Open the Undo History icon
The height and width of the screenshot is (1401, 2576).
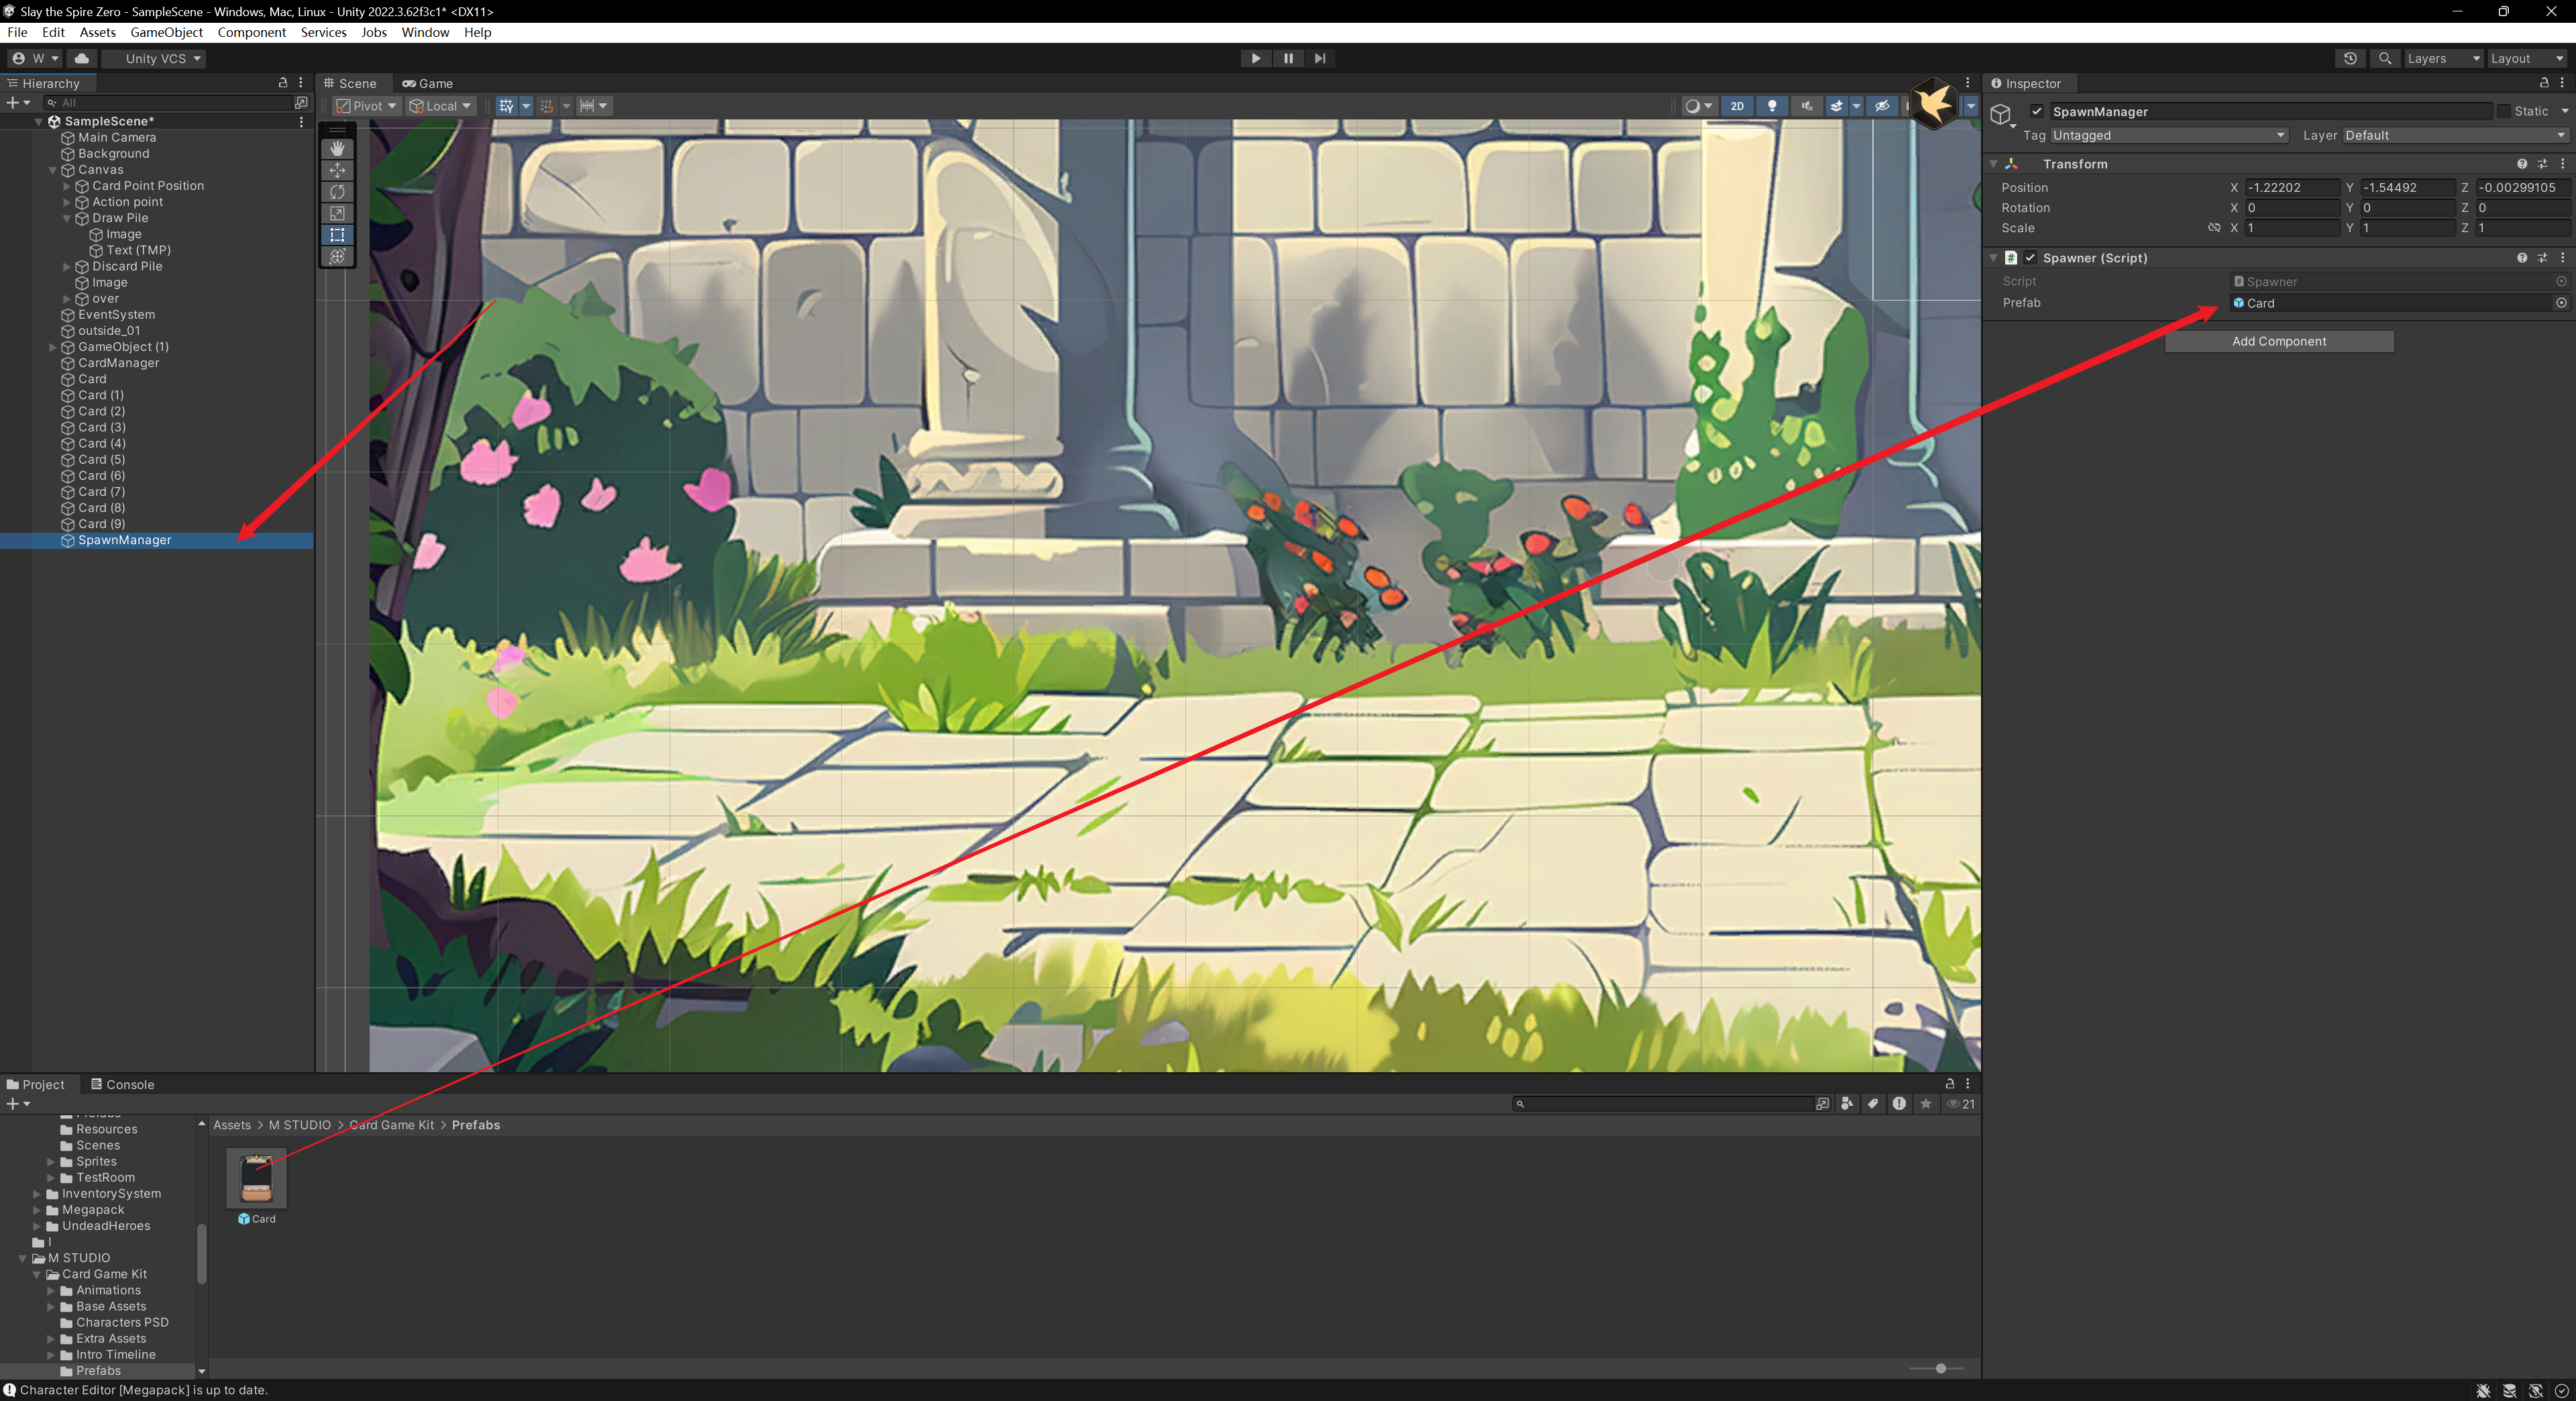pyautogui.click(x=2350, y=58)
